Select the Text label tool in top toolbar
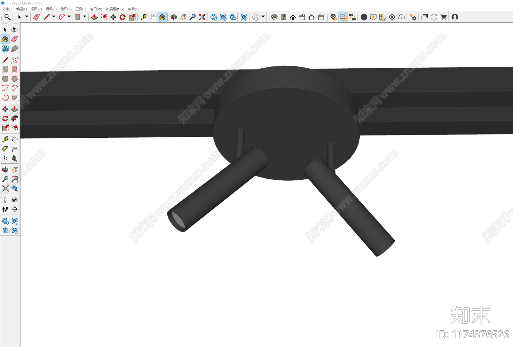This screenshot has width=513, height=347. coord(153,17)
